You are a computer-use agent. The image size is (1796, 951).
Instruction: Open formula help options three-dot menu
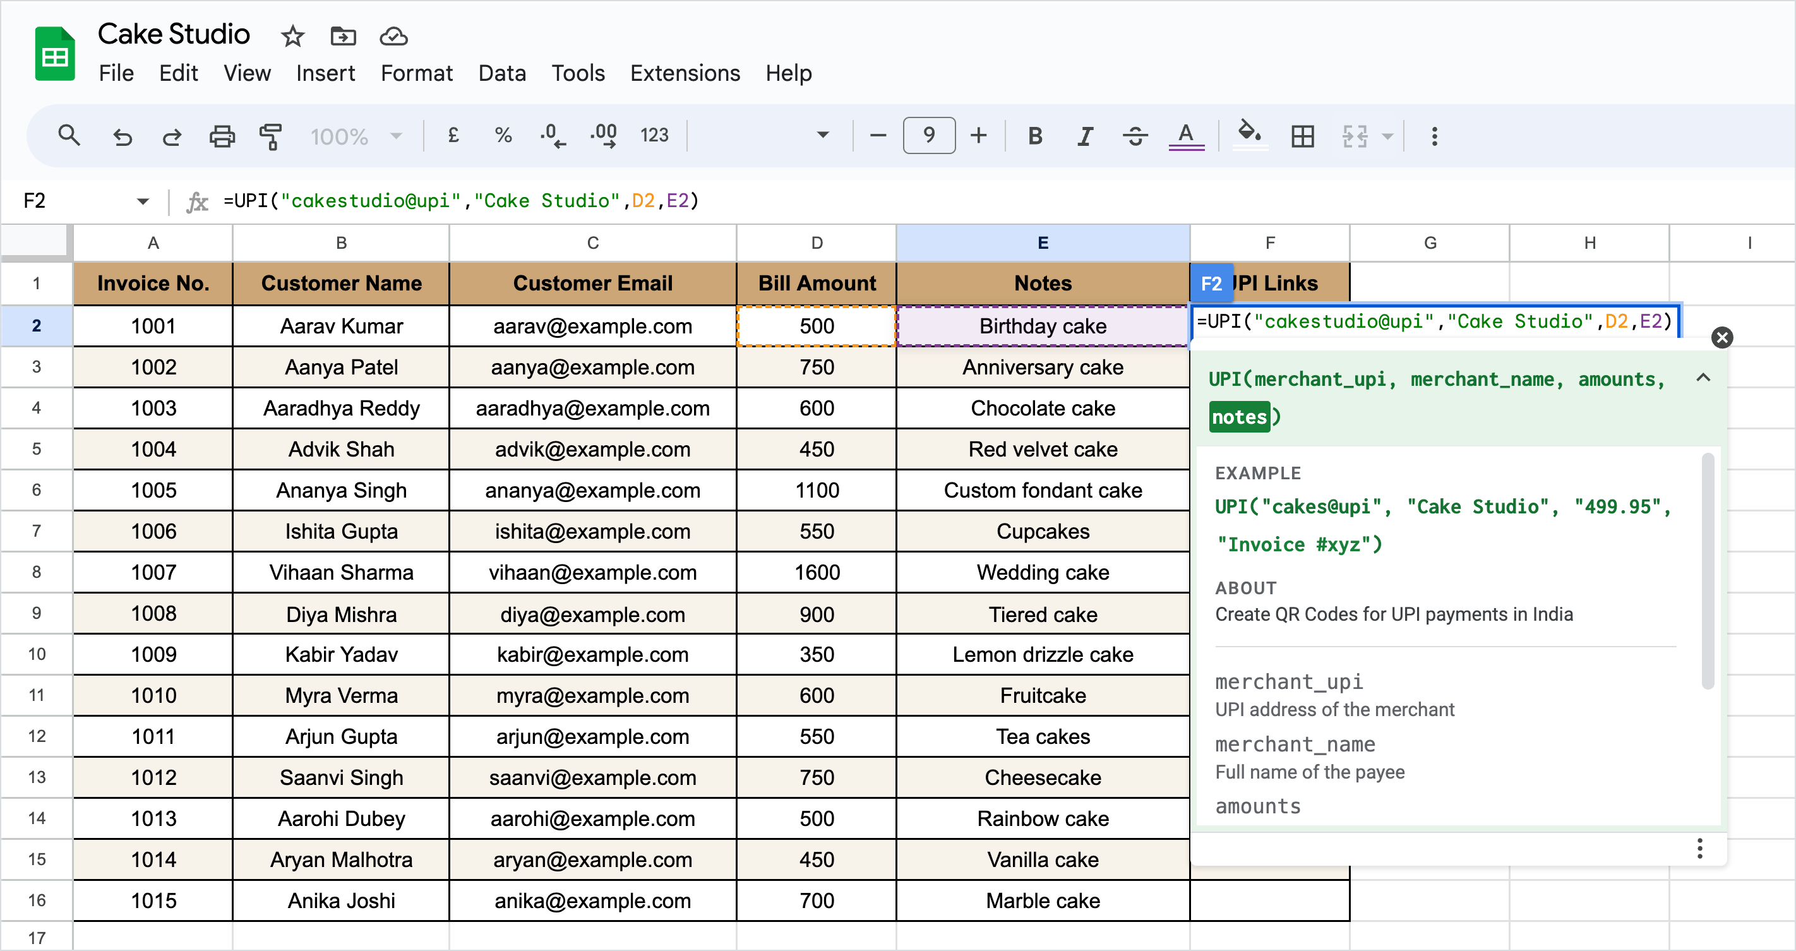(1699, 848)
